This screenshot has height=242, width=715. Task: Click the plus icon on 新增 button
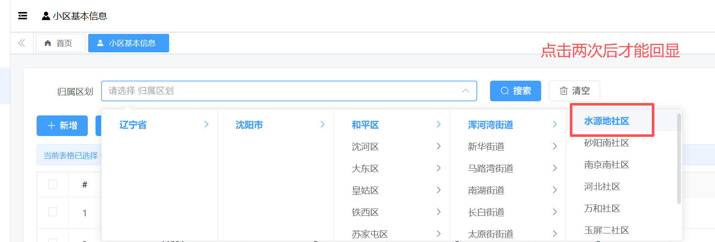tap(51, 126)
